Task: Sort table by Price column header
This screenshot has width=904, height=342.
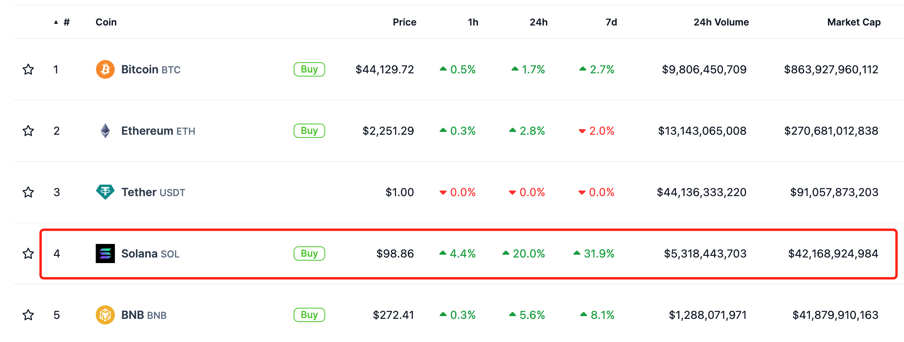Action: coord(404,22)
